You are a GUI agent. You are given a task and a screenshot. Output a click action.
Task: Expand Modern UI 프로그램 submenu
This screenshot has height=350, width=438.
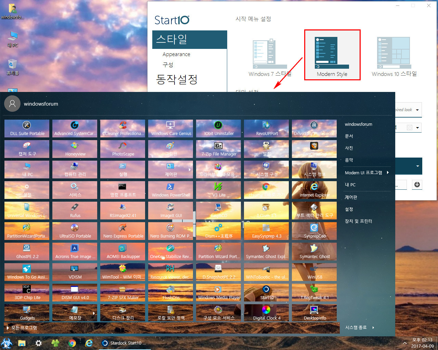(x=388, y=173)
